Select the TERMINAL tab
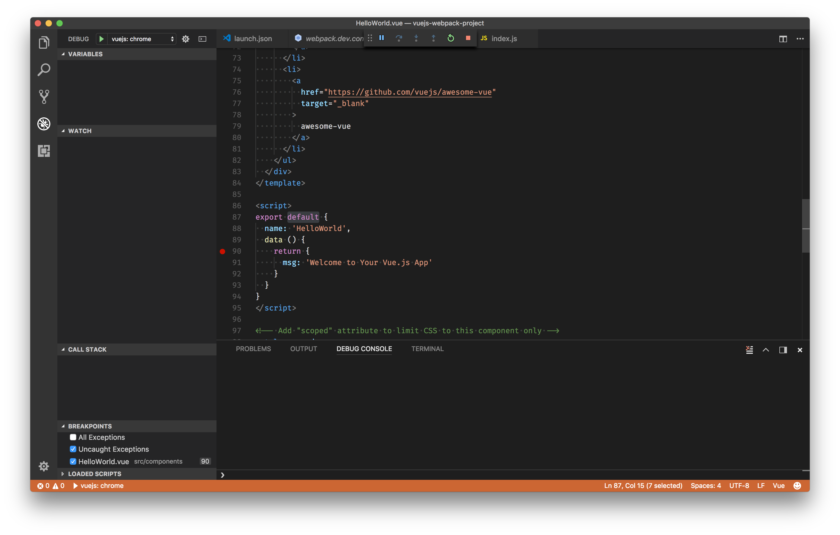Image resolution: width=840 pixels, height=535 pixels. [427, 348]
